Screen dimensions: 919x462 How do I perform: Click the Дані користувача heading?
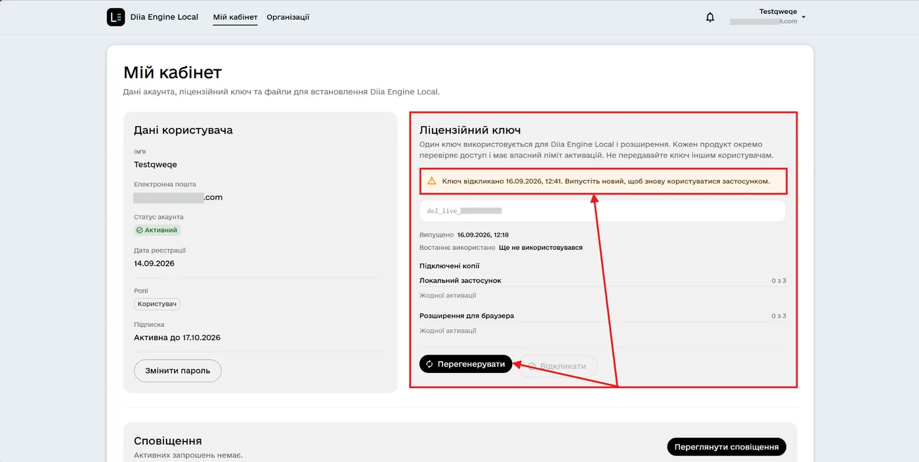click(x=183, y=130)
